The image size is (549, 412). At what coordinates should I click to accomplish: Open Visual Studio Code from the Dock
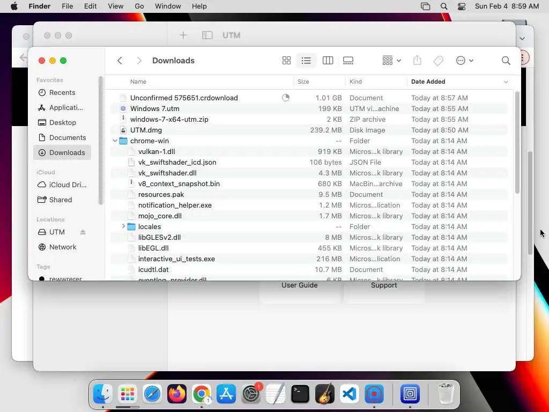pyautogui.click(x=350, y=394)
